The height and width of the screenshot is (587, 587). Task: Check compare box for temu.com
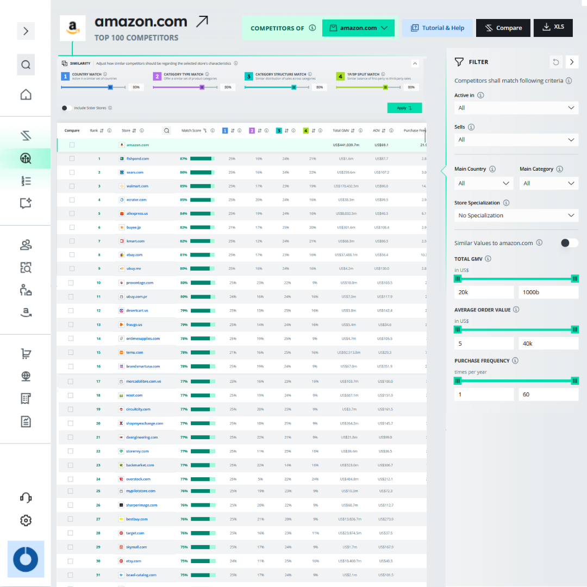point(71,353)
